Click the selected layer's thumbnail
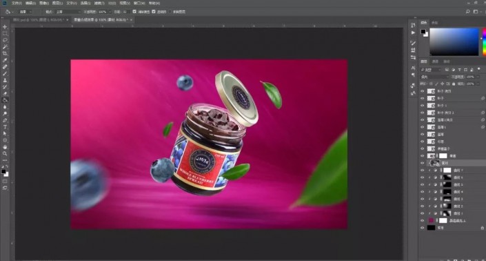This screenshot has height=261, width=486. click(x=434, y=163)
